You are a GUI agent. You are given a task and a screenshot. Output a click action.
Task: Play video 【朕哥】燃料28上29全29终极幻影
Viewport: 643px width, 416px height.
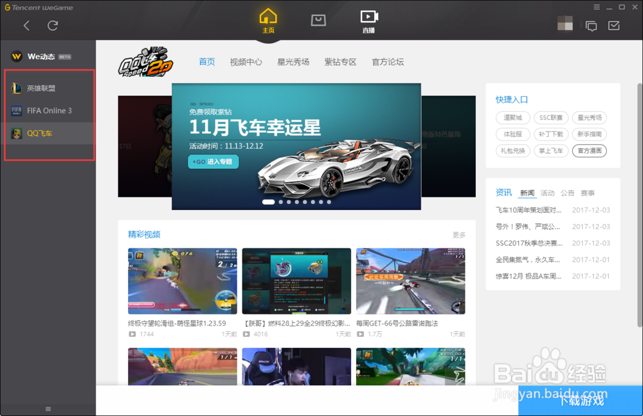pyautogui.click(x=296, y=281)
